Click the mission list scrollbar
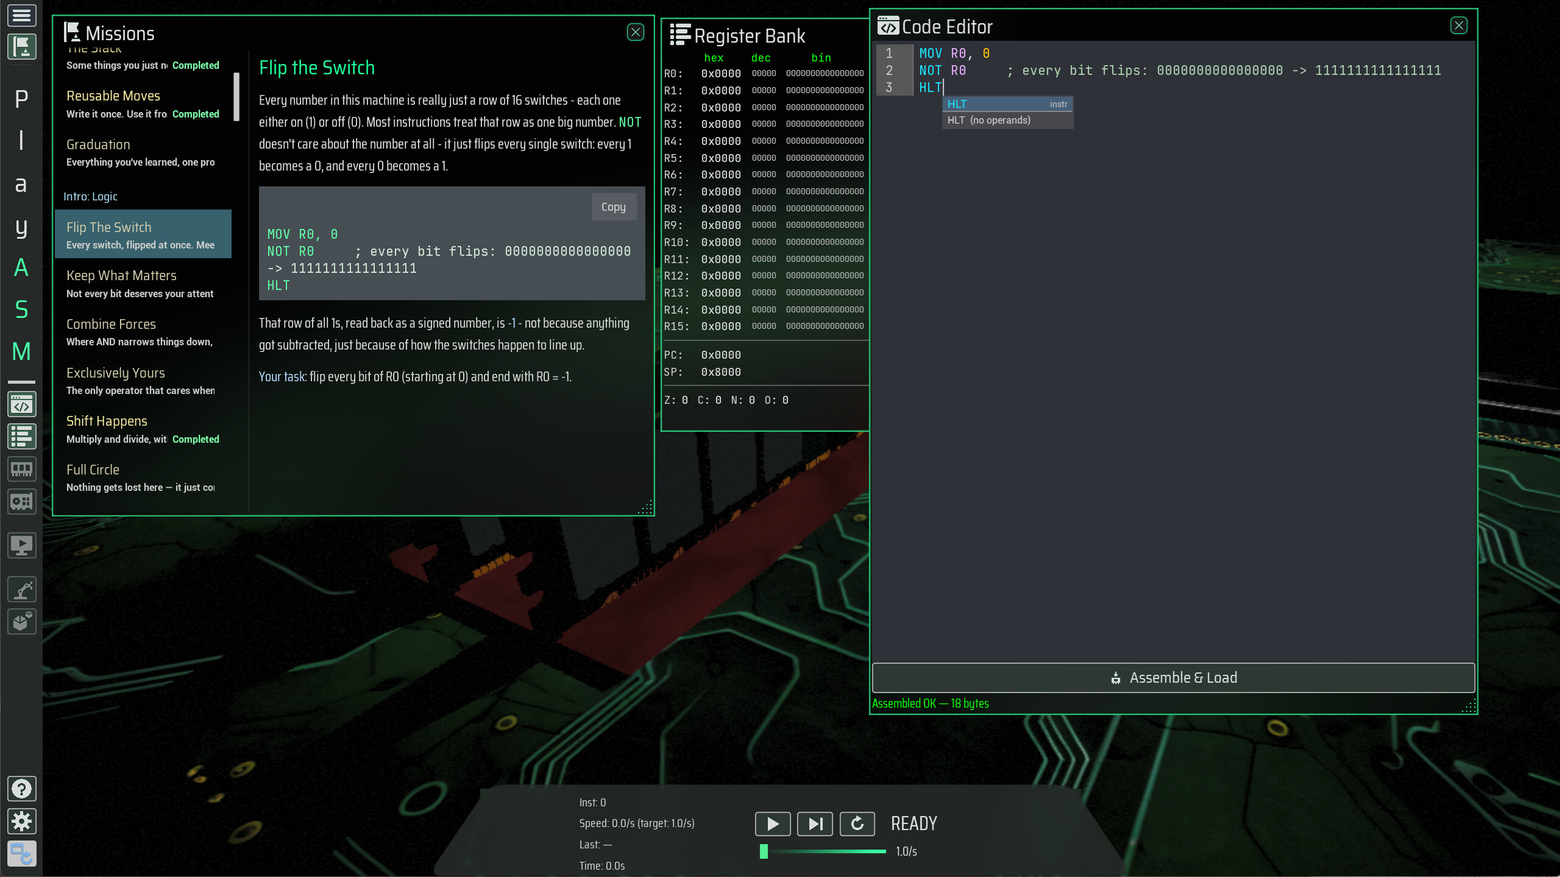 [236, 97]
